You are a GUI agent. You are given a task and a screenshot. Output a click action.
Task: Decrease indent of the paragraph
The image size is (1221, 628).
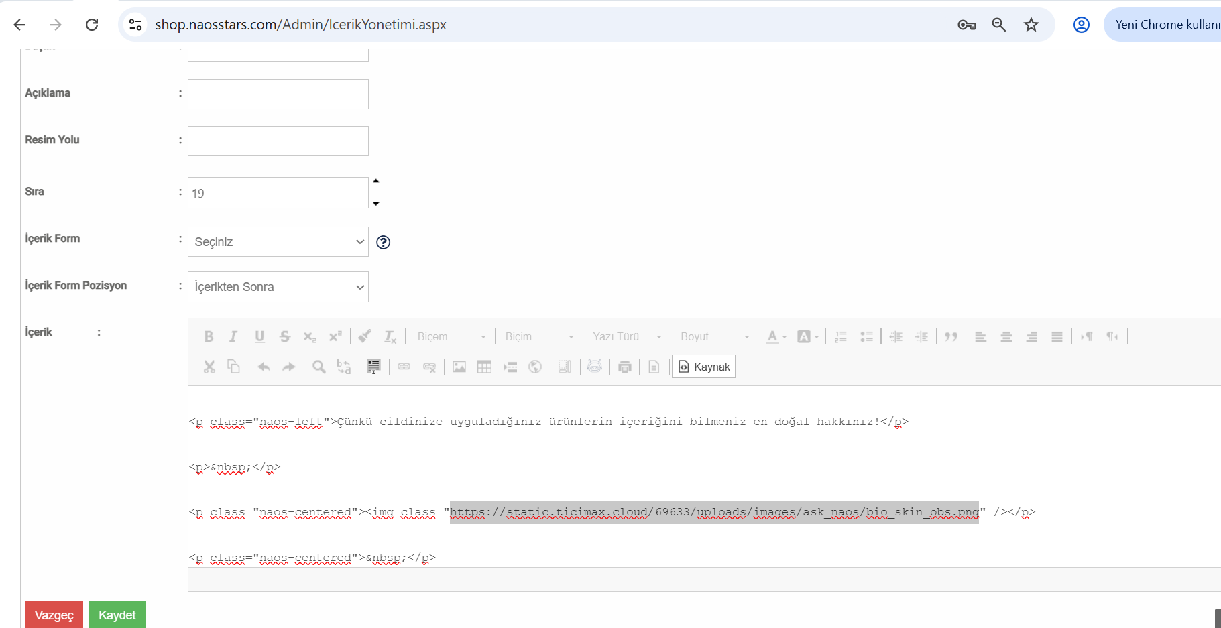coord(896,336)
